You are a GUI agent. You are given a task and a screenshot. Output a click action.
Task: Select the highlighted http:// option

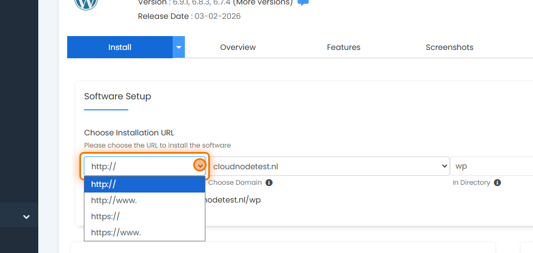click(144, 184)
